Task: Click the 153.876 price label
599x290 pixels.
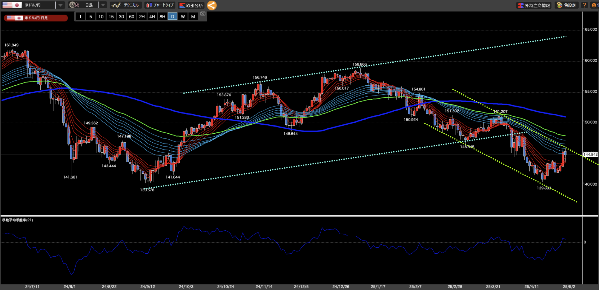Action: click(224, 95)
